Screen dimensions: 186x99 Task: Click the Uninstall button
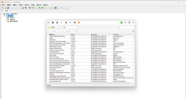pos(67,31)
